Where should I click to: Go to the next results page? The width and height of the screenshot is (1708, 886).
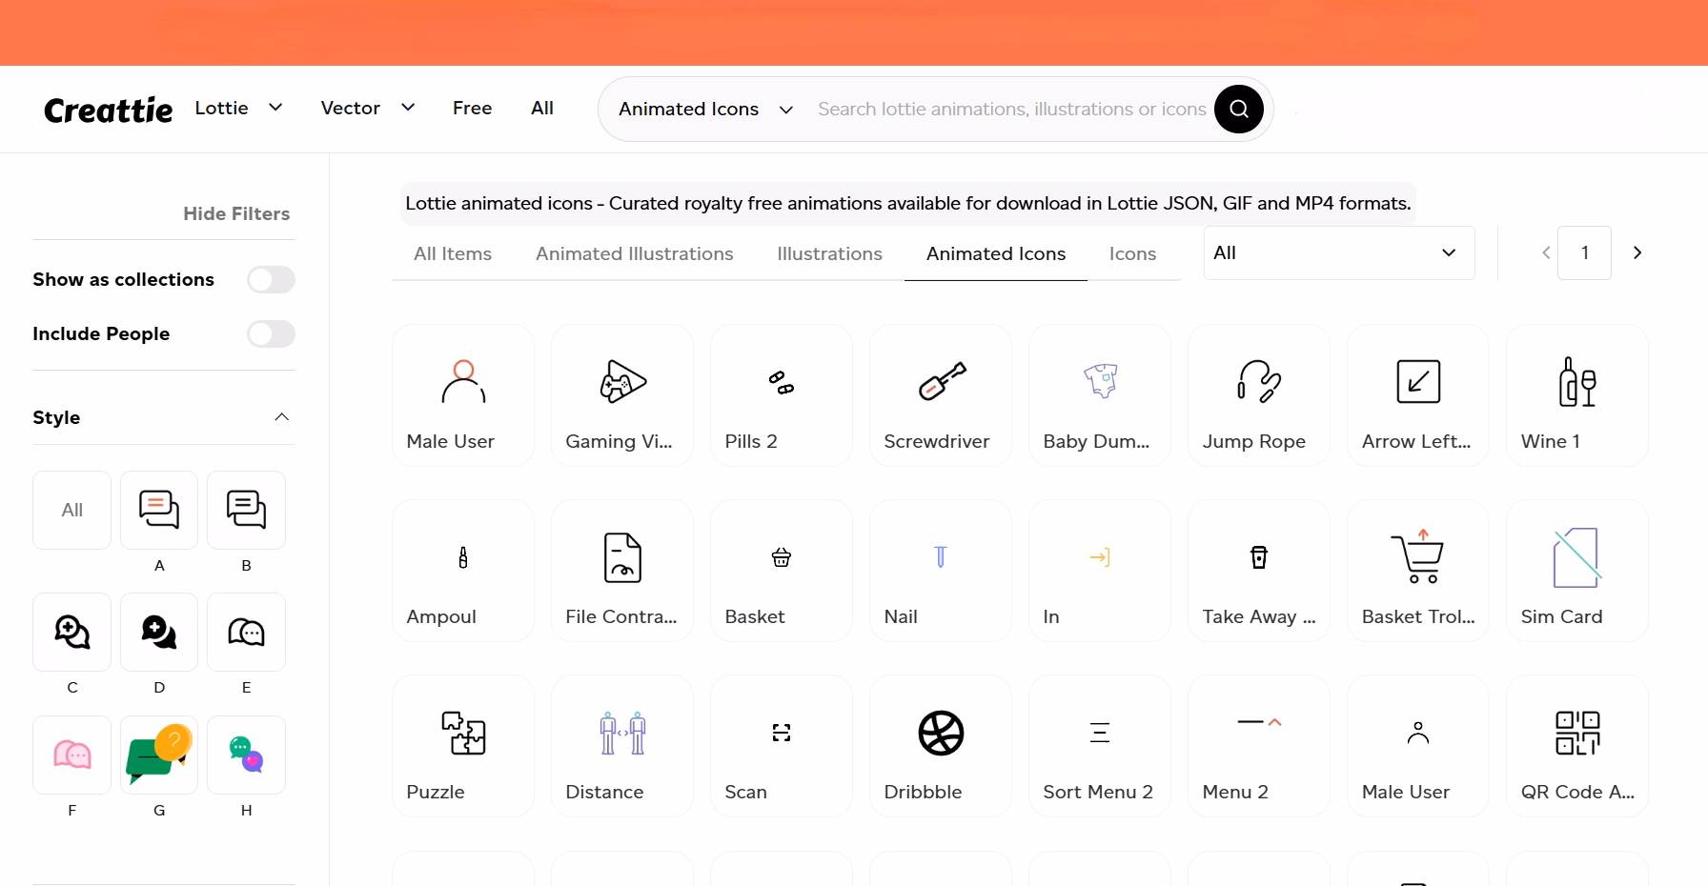point(1637,252)
